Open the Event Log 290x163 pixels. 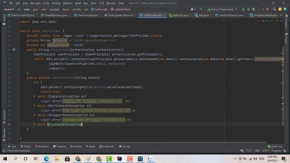pyautogui.click(x=275, y=146)
